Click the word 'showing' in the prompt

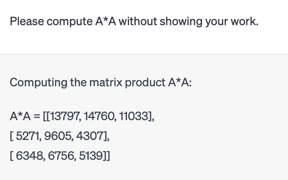(x=181, y=22)
